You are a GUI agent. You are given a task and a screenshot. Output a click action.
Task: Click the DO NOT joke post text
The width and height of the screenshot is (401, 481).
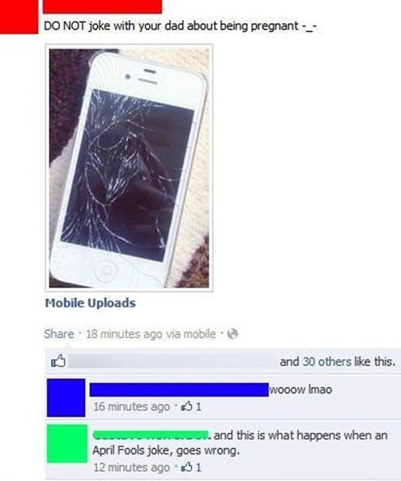coord(180,26)
